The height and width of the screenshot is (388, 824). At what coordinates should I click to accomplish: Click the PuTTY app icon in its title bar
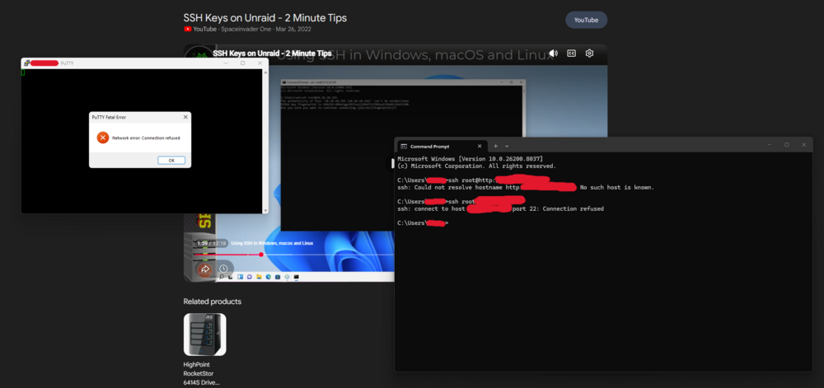click(26, 63)
